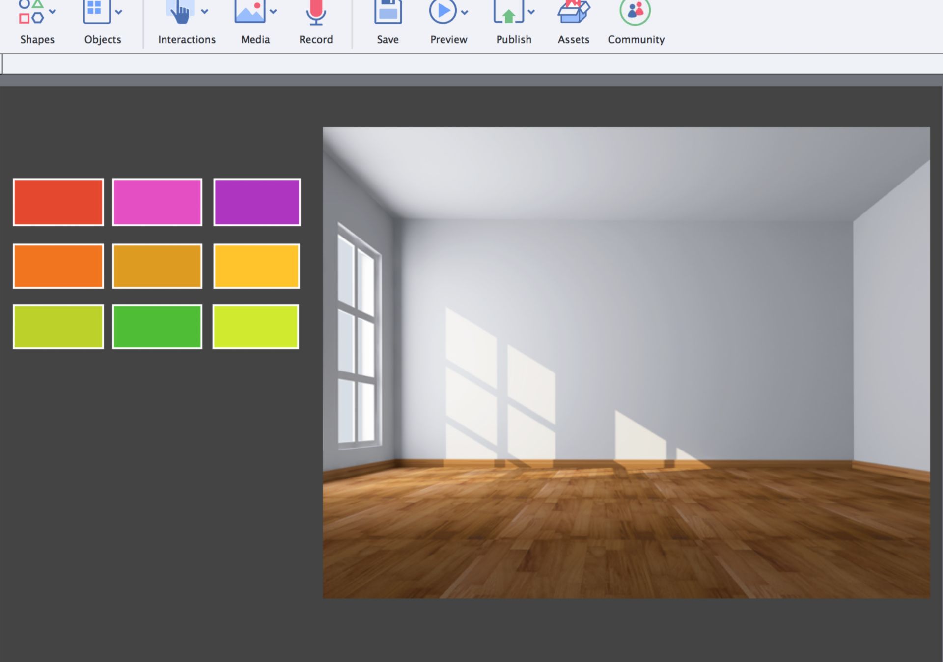Expand the Media dropdown arrow
The height and width of the screenshot is (662, 943).
pyautogui.click(x=273, y=11)
